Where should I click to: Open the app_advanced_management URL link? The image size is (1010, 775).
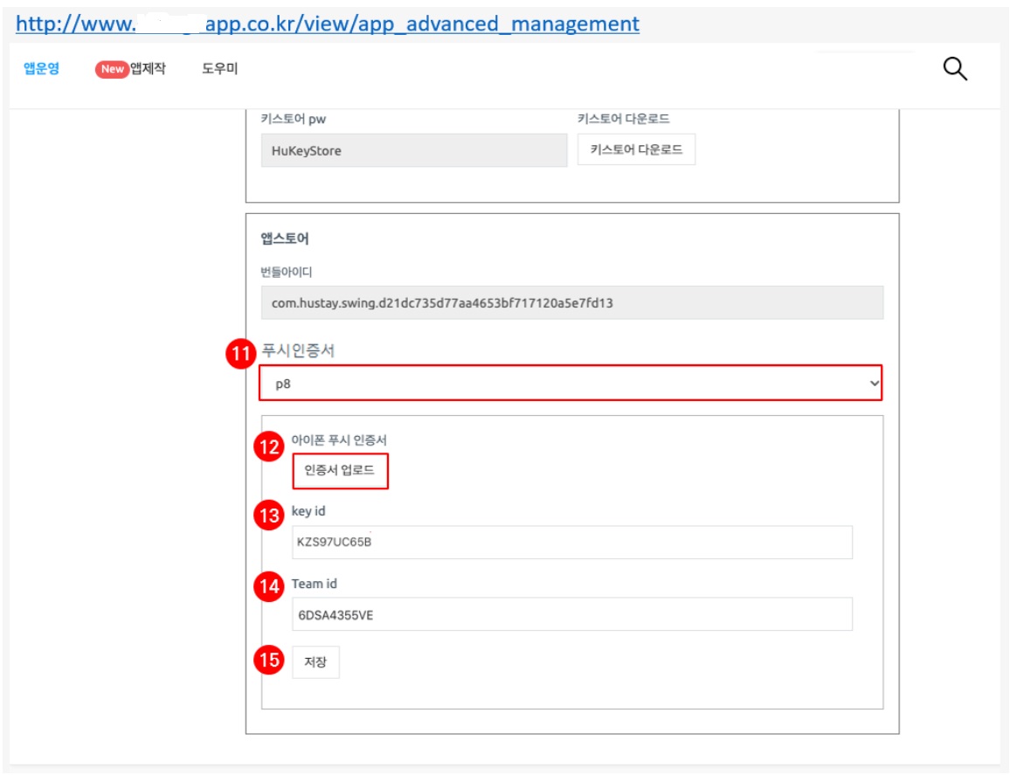tap(328, 24)
